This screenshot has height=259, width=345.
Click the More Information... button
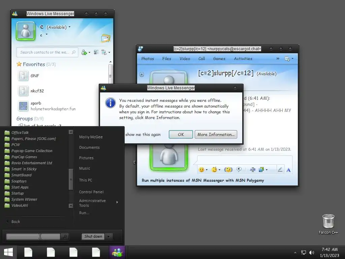216,134
